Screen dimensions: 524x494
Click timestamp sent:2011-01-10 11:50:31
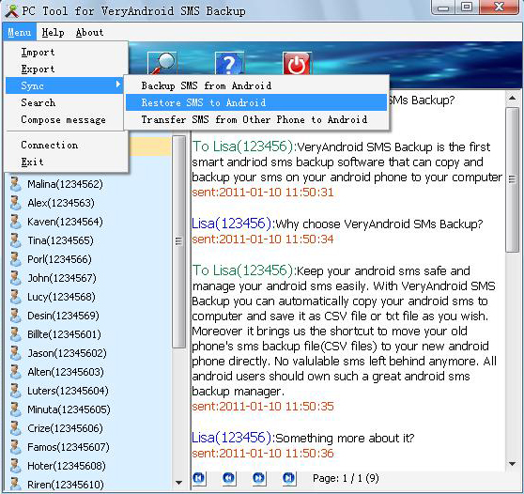(263, 193)
